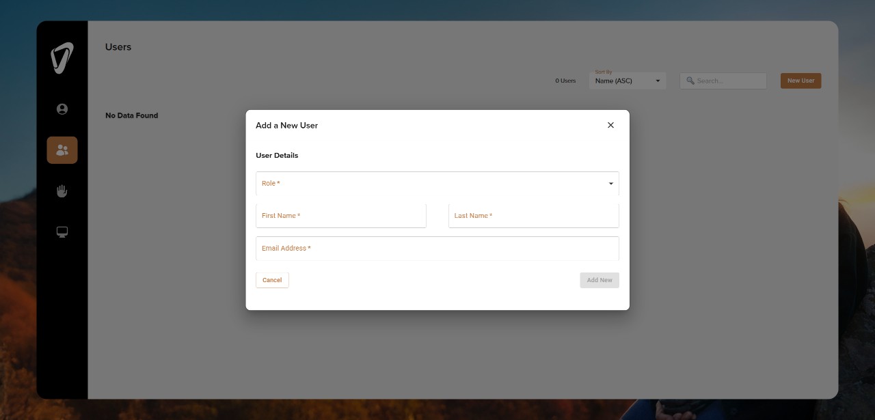Select the app logo in the sidebar
The image size is (875, 420).
coord(62,58)
